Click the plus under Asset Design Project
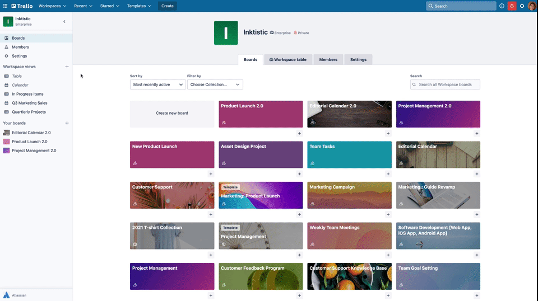The width and height of the screenshot is (538, 301). tap(299, 174)
